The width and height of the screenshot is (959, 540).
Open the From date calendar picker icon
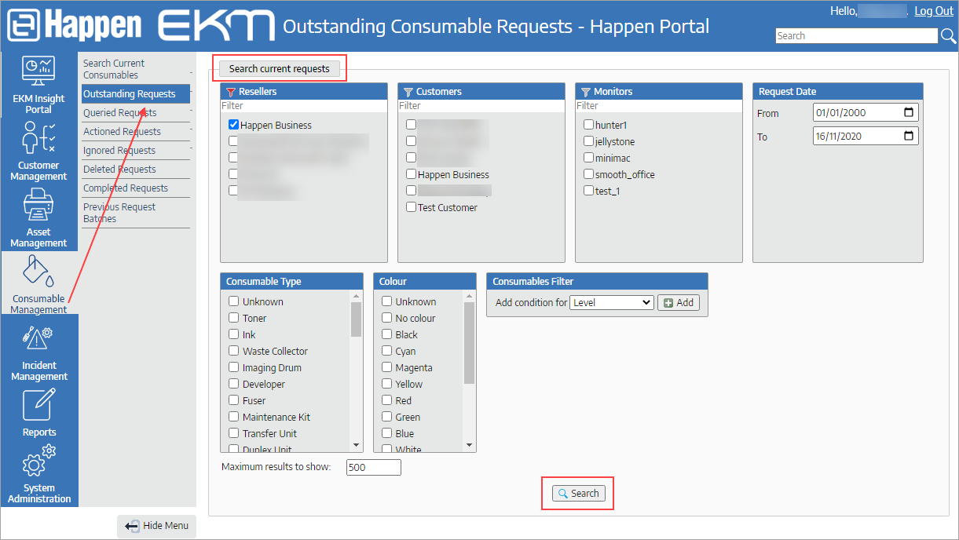tap(909, 112)
